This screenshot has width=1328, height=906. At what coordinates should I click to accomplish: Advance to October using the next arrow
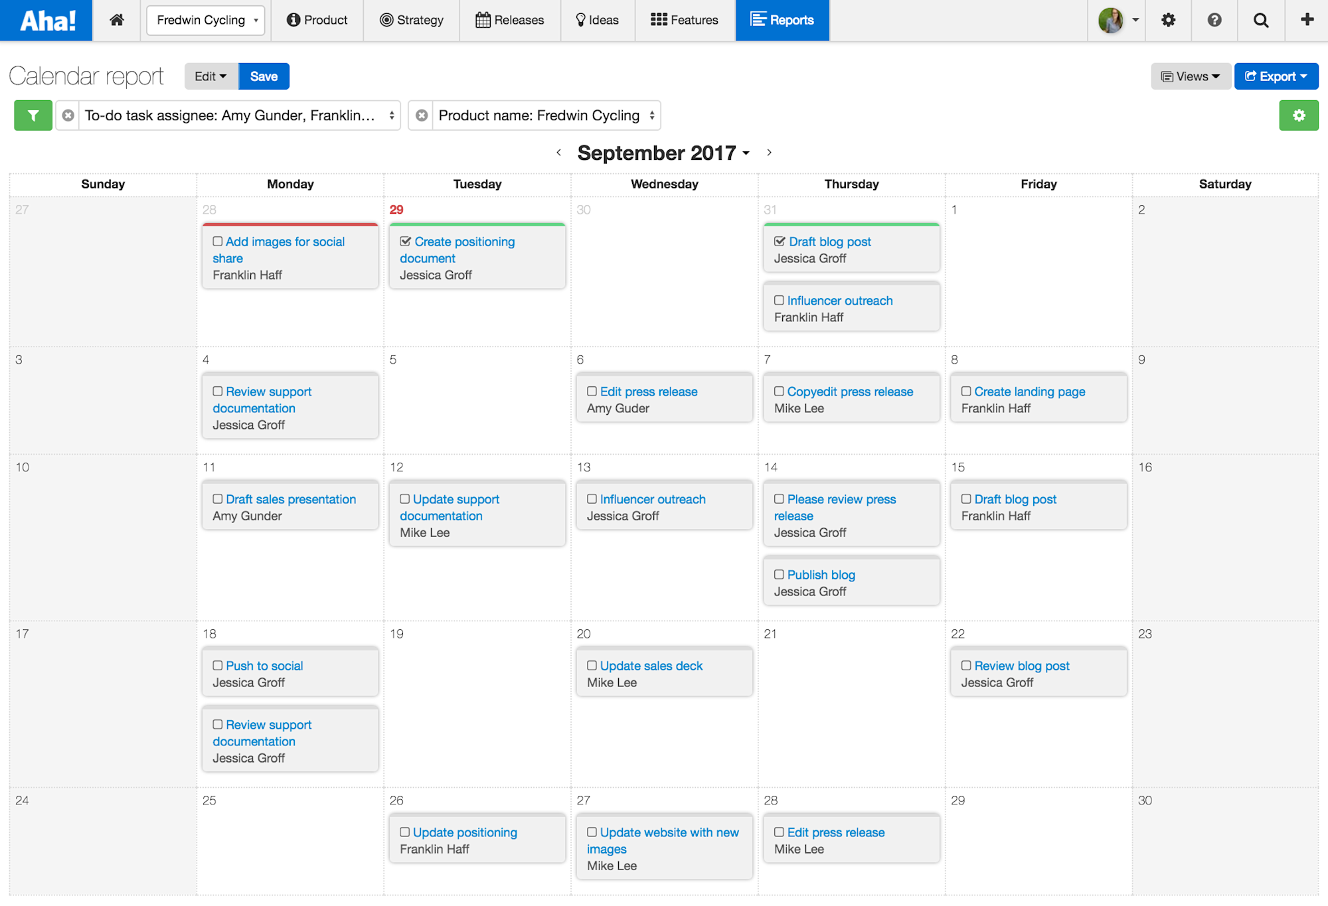(769, 152)
